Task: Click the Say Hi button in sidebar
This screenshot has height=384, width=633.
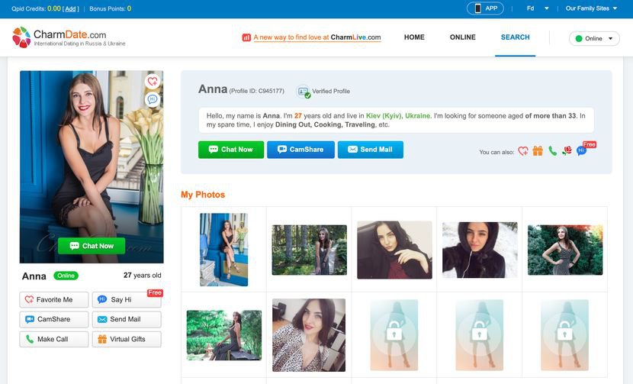Action: [127, 299]
